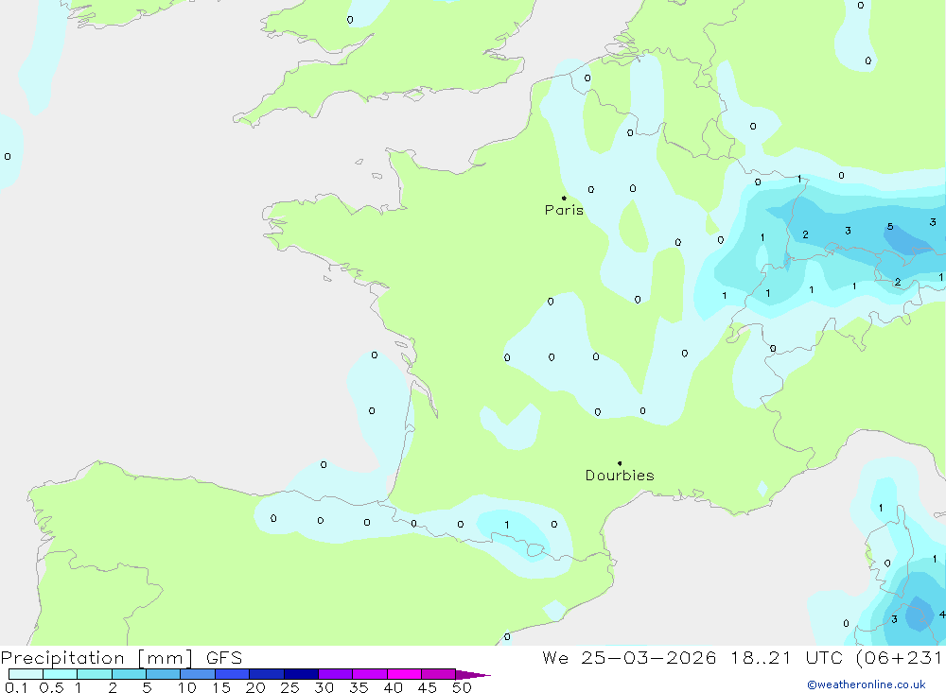This screenshot has width=946, height=693.
Task: Click the 40–45 mm legend swatch
Action: coord(404,674)
